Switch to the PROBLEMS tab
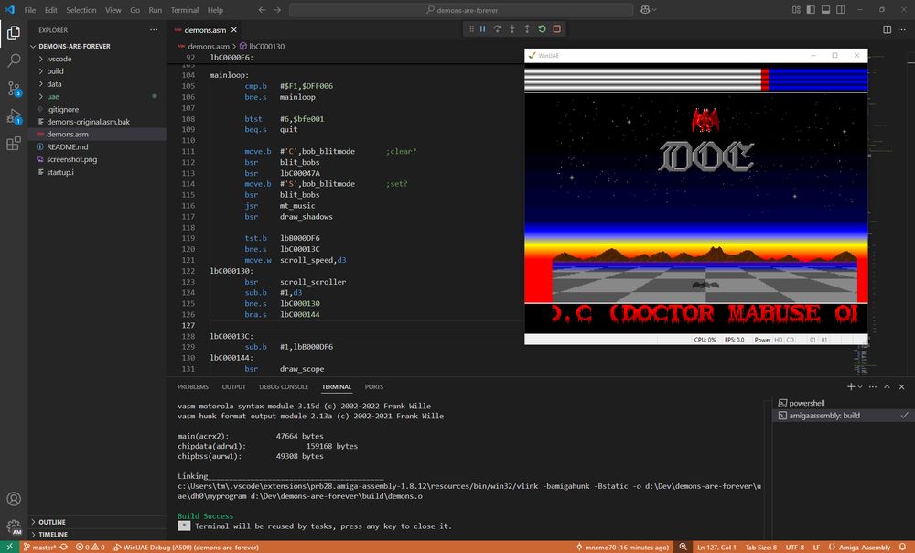Viewport: 915px width, 553px height. pos(193,386)
